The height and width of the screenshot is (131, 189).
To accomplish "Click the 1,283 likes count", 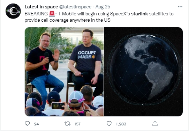I will pyautogui.click(x=121, y=124).
